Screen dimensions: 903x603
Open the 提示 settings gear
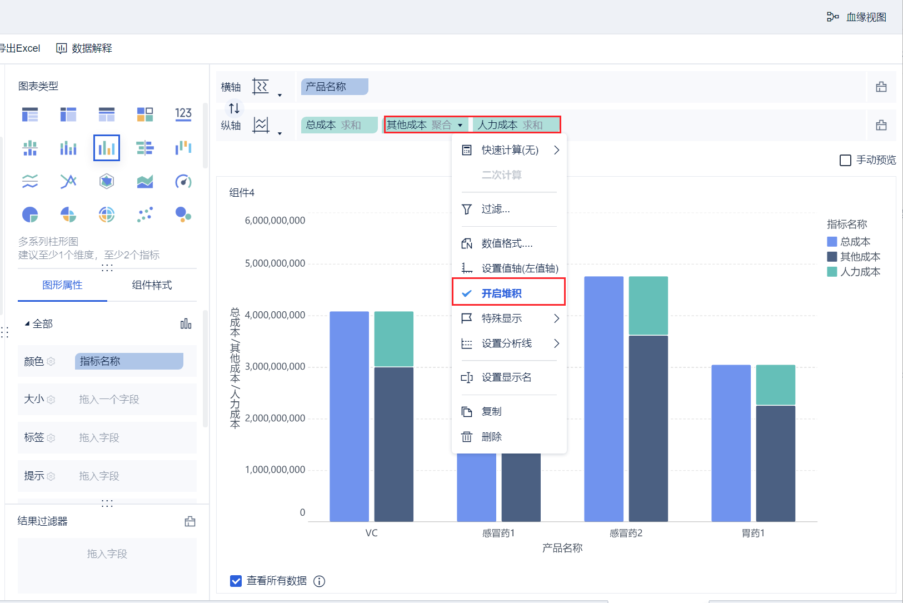(51, 476)
